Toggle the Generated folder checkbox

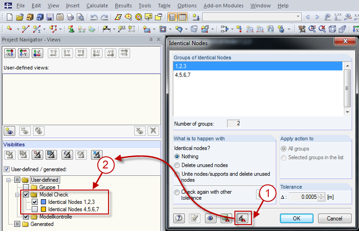point(17,224)
